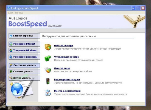Click the Очистка реестра link
Image resolution: width=151 pixels, height=110 pixels.
pos(63,45)
